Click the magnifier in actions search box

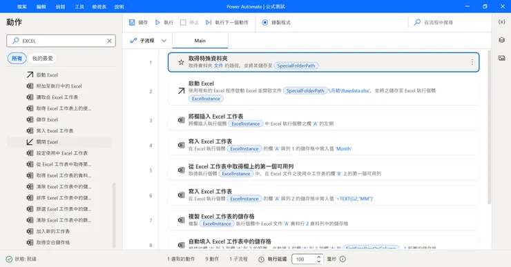coord(15,41)
